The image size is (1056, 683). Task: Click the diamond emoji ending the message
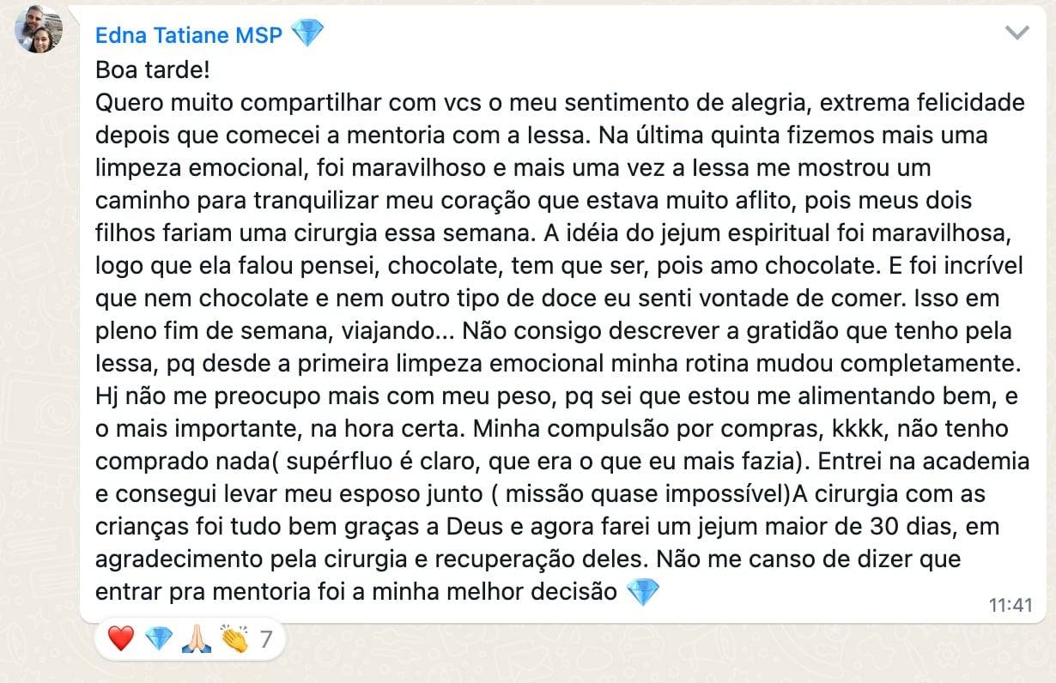[643, 592]
